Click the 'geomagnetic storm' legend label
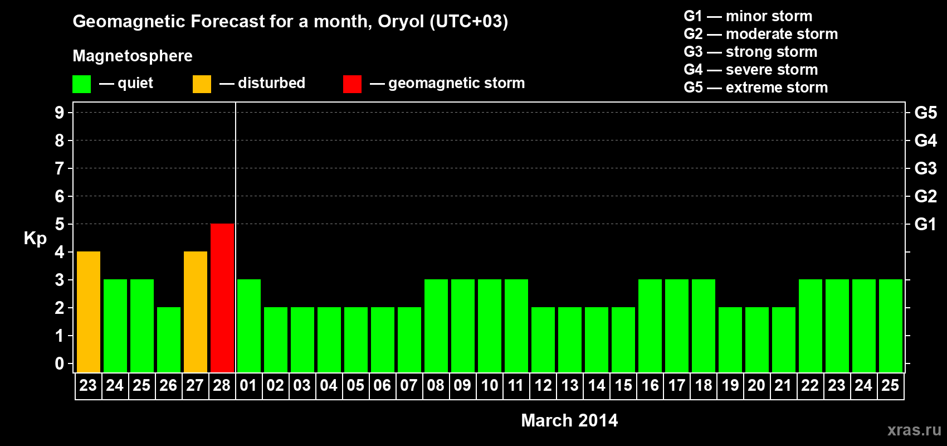Screen dimensions: 947x446 tap(457, 84)
